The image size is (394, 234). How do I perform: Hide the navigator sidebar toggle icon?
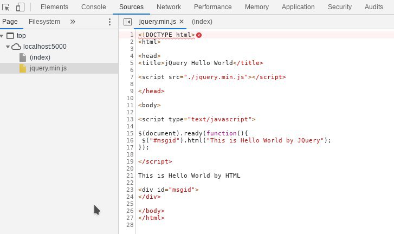pyautogui.click(x=127, y=22)
